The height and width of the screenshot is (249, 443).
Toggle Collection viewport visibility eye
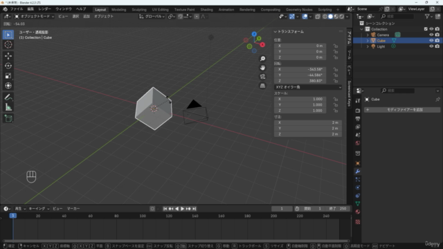[x=431, y=29]
